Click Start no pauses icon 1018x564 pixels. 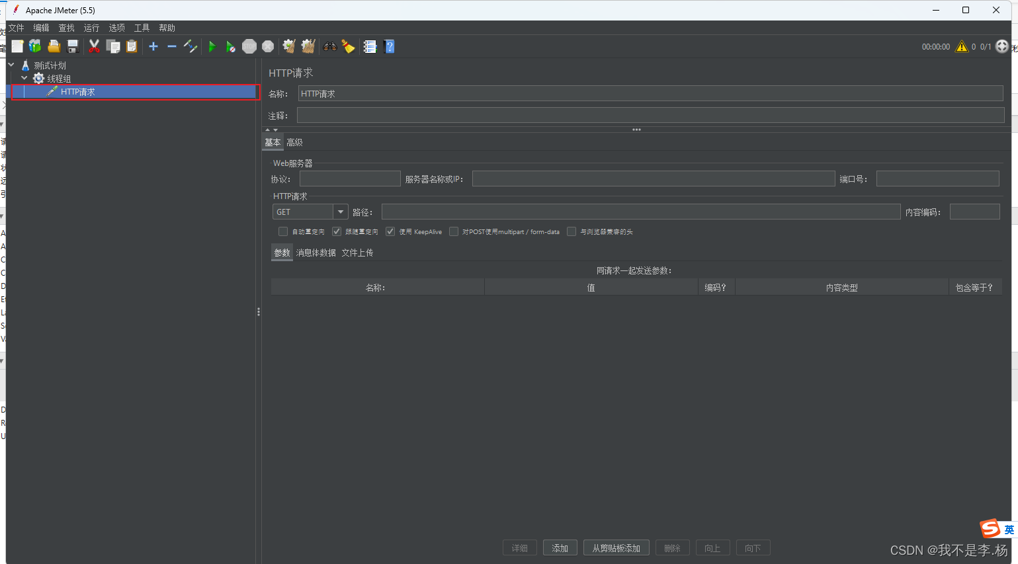click(230, 46)
